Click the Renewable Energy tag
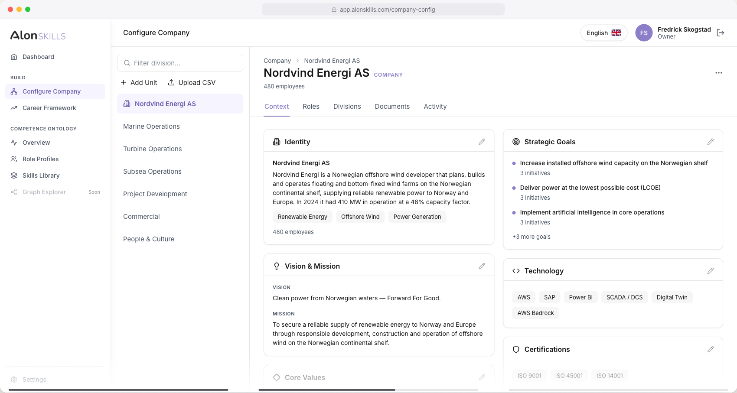The height and width of the screenshot is (393, 737). coord(303,217)
